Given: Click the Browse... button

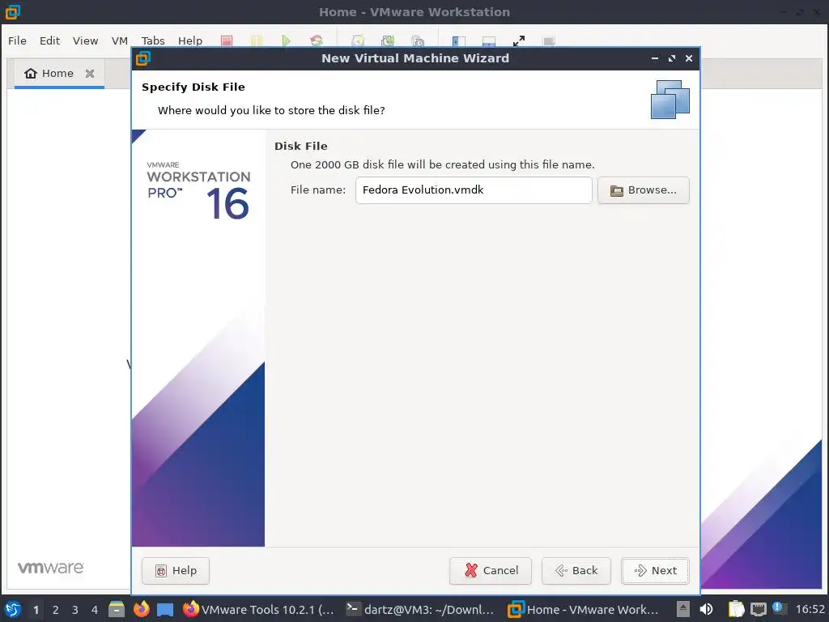Looking at the screenshot, I should tap(644, 190).
